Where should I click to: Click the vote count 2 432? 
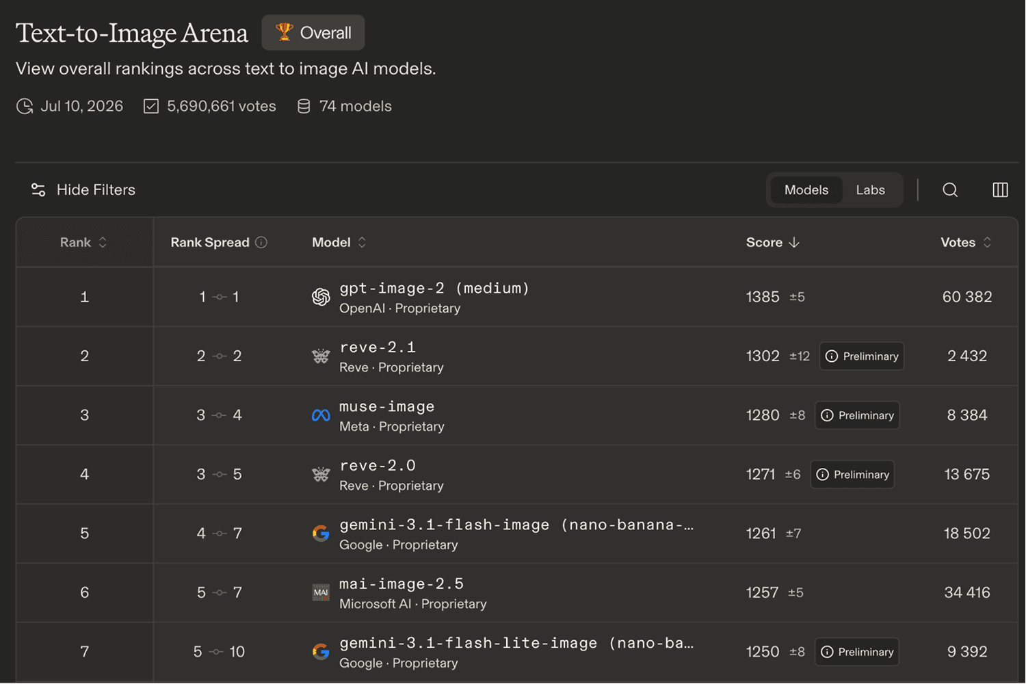967,356
